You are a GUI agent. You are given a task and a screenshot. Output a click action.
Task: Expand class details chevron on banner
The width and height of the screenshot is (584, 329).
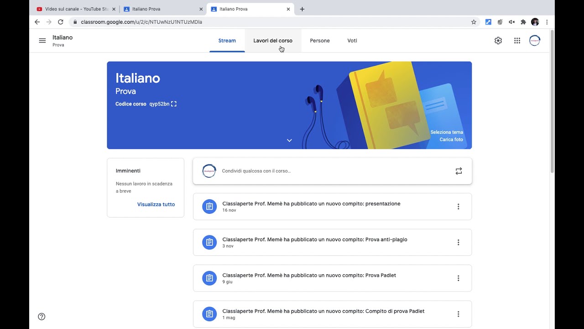click(x=289, y=140)
